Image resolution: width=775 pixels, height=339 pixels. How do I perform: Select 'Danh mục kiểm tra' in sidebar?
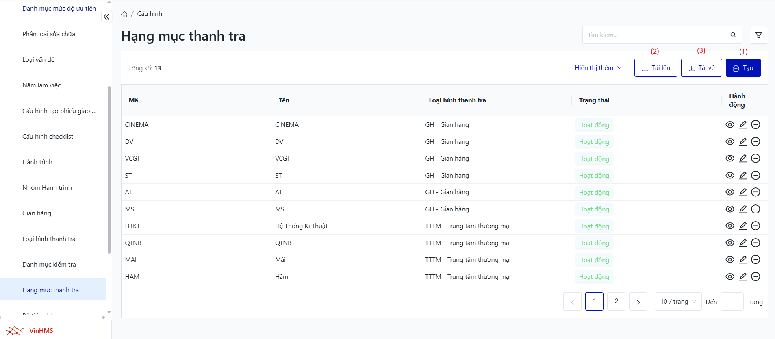click(49, 265)
